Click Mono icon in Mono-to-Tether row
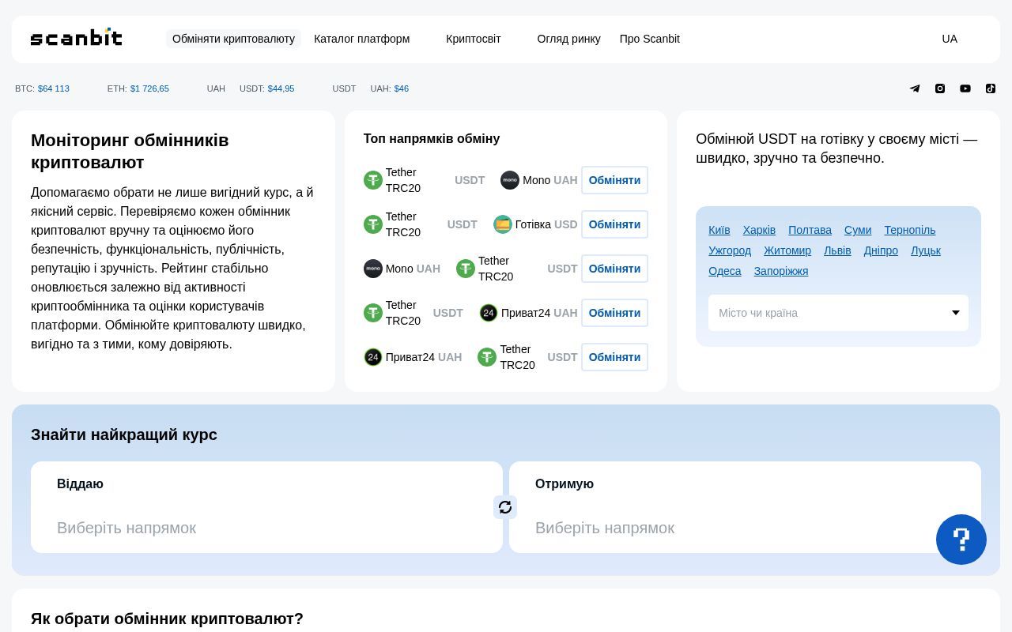1012x632 pixels. tap(373, 269)
